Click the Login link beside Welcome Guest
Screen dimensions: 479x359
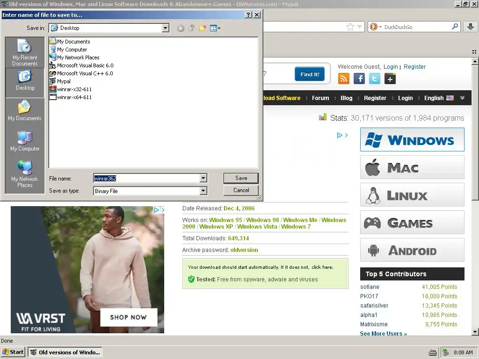(391, 66)
